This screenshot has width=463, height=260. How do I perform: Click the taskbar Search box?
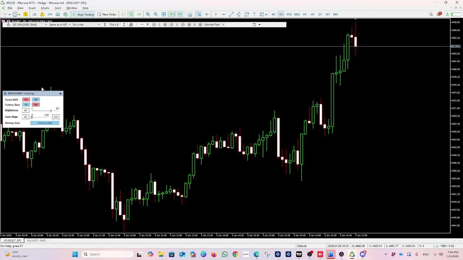tap(108, 254)
